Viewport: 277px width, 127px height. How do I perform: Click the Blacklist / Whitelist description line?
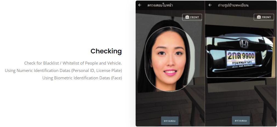point(73,63)
